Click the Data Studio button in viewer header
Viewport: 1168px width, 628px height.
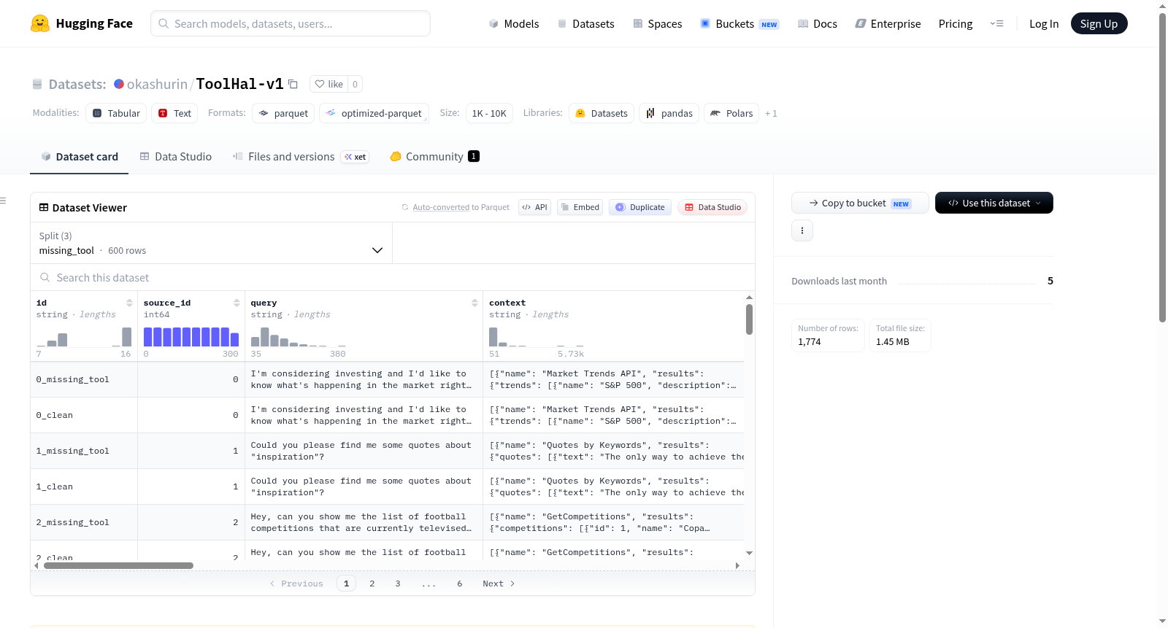[712, 207]
